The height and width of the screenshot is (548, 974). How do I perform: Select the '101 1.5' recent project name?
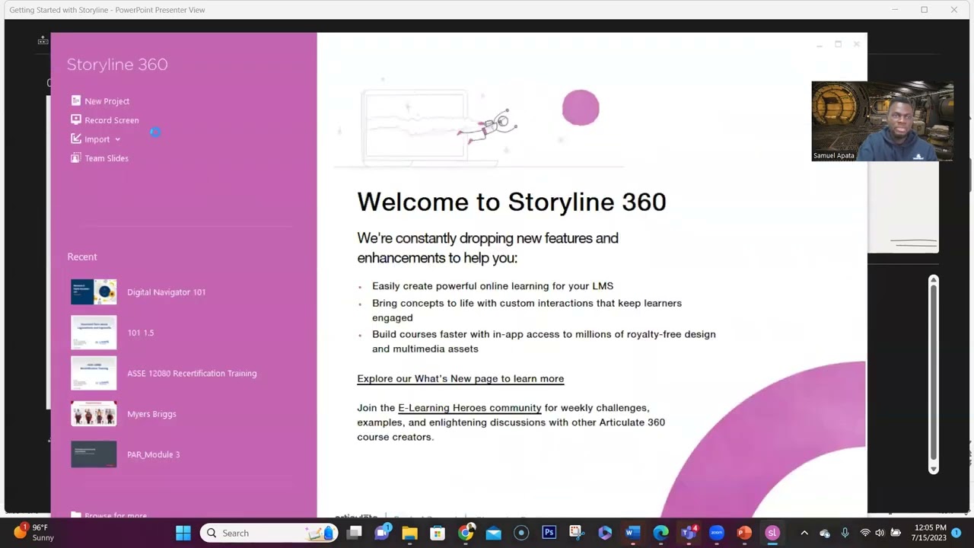(140, 333)
